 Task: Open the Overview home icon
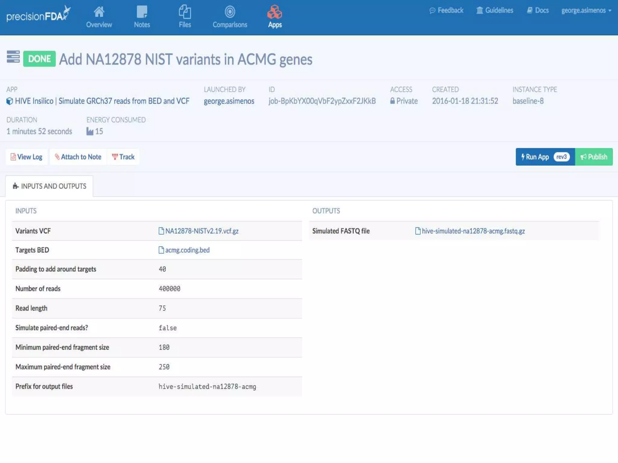(x=99, y=12)
